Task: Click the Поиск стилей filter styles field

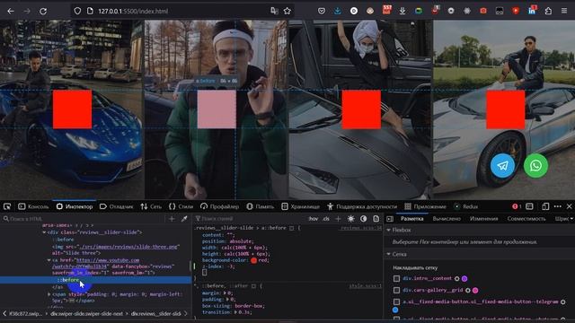Action: coord(250,219)
